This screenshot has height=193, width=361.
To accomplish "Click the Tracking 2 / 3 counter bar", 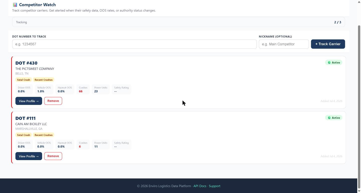I will pyautogui.click(x=178, y=22).
